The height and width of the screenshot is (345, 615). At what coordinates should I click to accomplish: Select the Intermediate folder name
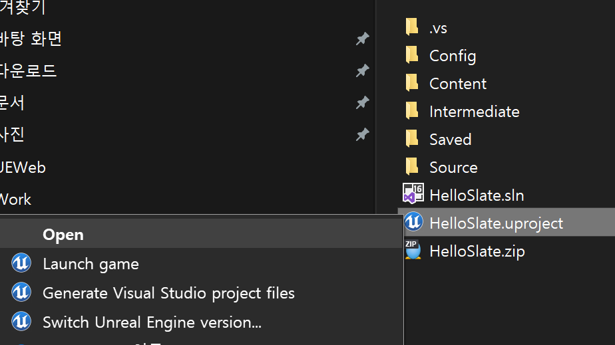pyautogui.click(x=474, y=112)
